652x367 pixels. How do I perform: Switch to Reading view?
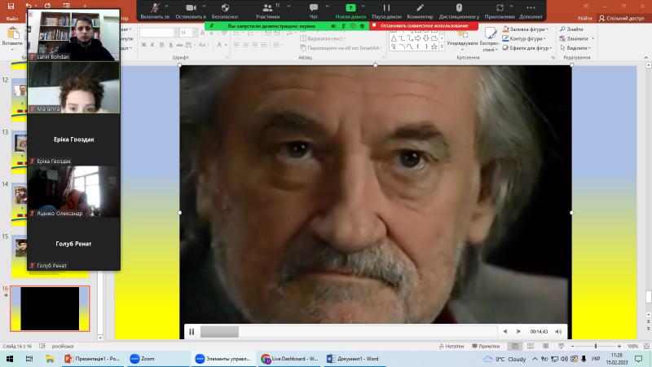545,346
